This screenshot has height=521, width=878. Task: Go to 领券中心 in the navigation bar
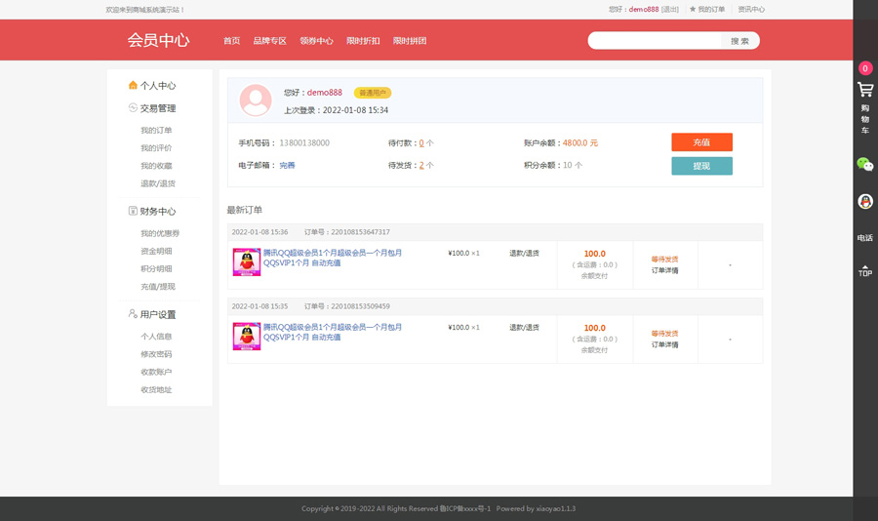[x=316, y=41]
